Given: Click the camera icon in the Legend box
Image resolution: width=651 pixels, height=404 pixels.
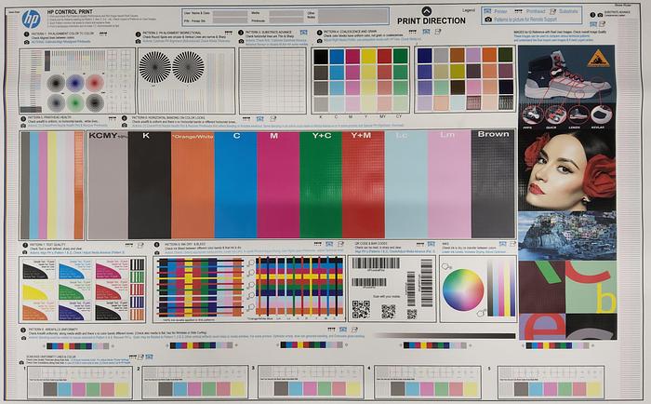Looking at the screenshot, I should point(488,20).
